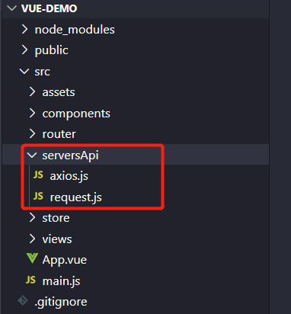Viewport: 291px width, 314px height.
Task: Collapse the serversApi folder chevron
Action: 32,155
